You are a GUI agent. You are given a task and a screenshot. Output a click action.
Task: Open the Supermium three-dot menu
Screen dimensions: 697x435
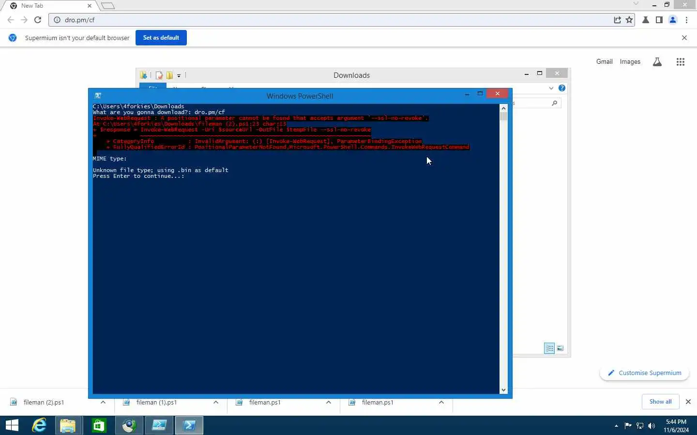click(687, 20)
